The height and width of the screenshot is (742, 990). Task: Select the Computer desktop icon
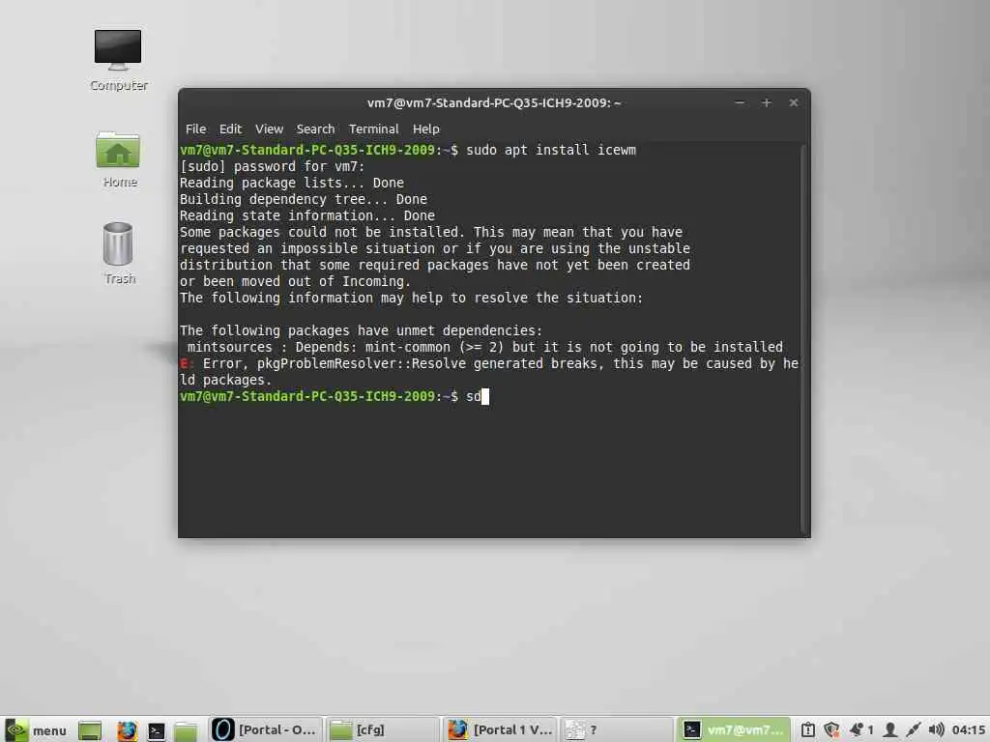point(118,61)
